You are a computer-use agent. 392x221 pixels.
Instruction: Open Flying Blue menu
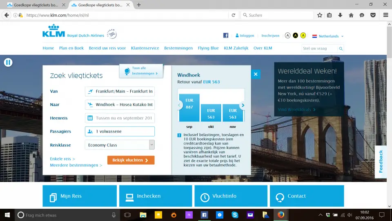point(208,48)
